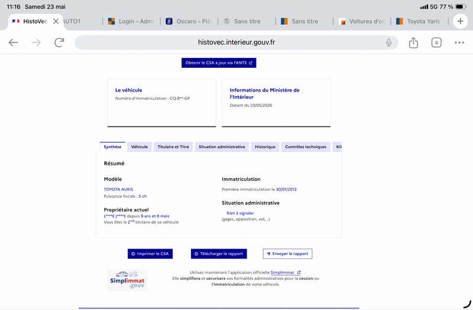This screenshot has height=310, width=473.
Task: View the Historique tab
Action: [265, 146]
